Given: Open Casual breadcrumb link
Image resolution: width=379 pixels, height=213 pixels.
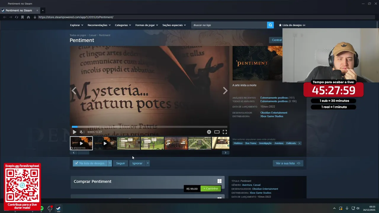Looking at the screenshot, I should click(x=92, y=35).
